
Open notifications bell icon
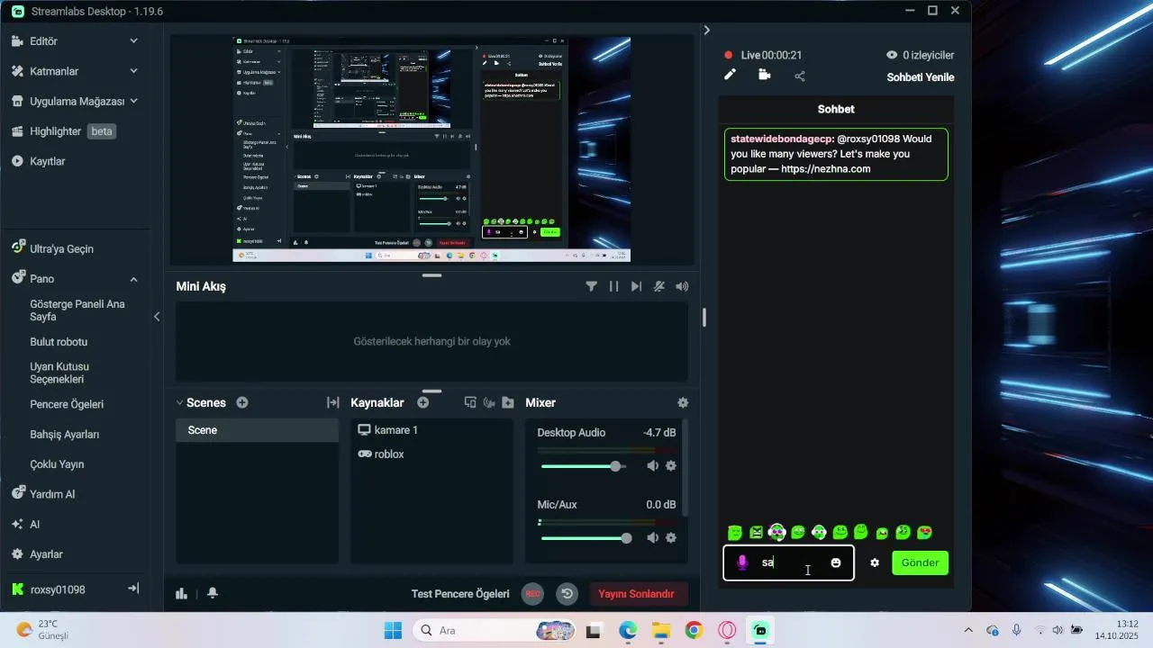click(213, 593)
